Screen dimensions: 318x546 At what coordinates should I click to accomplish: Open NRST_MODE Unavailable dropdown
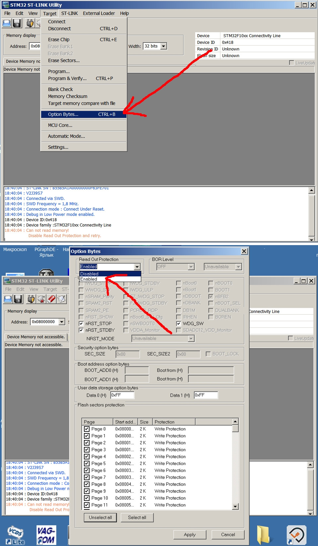pos(191,338)
